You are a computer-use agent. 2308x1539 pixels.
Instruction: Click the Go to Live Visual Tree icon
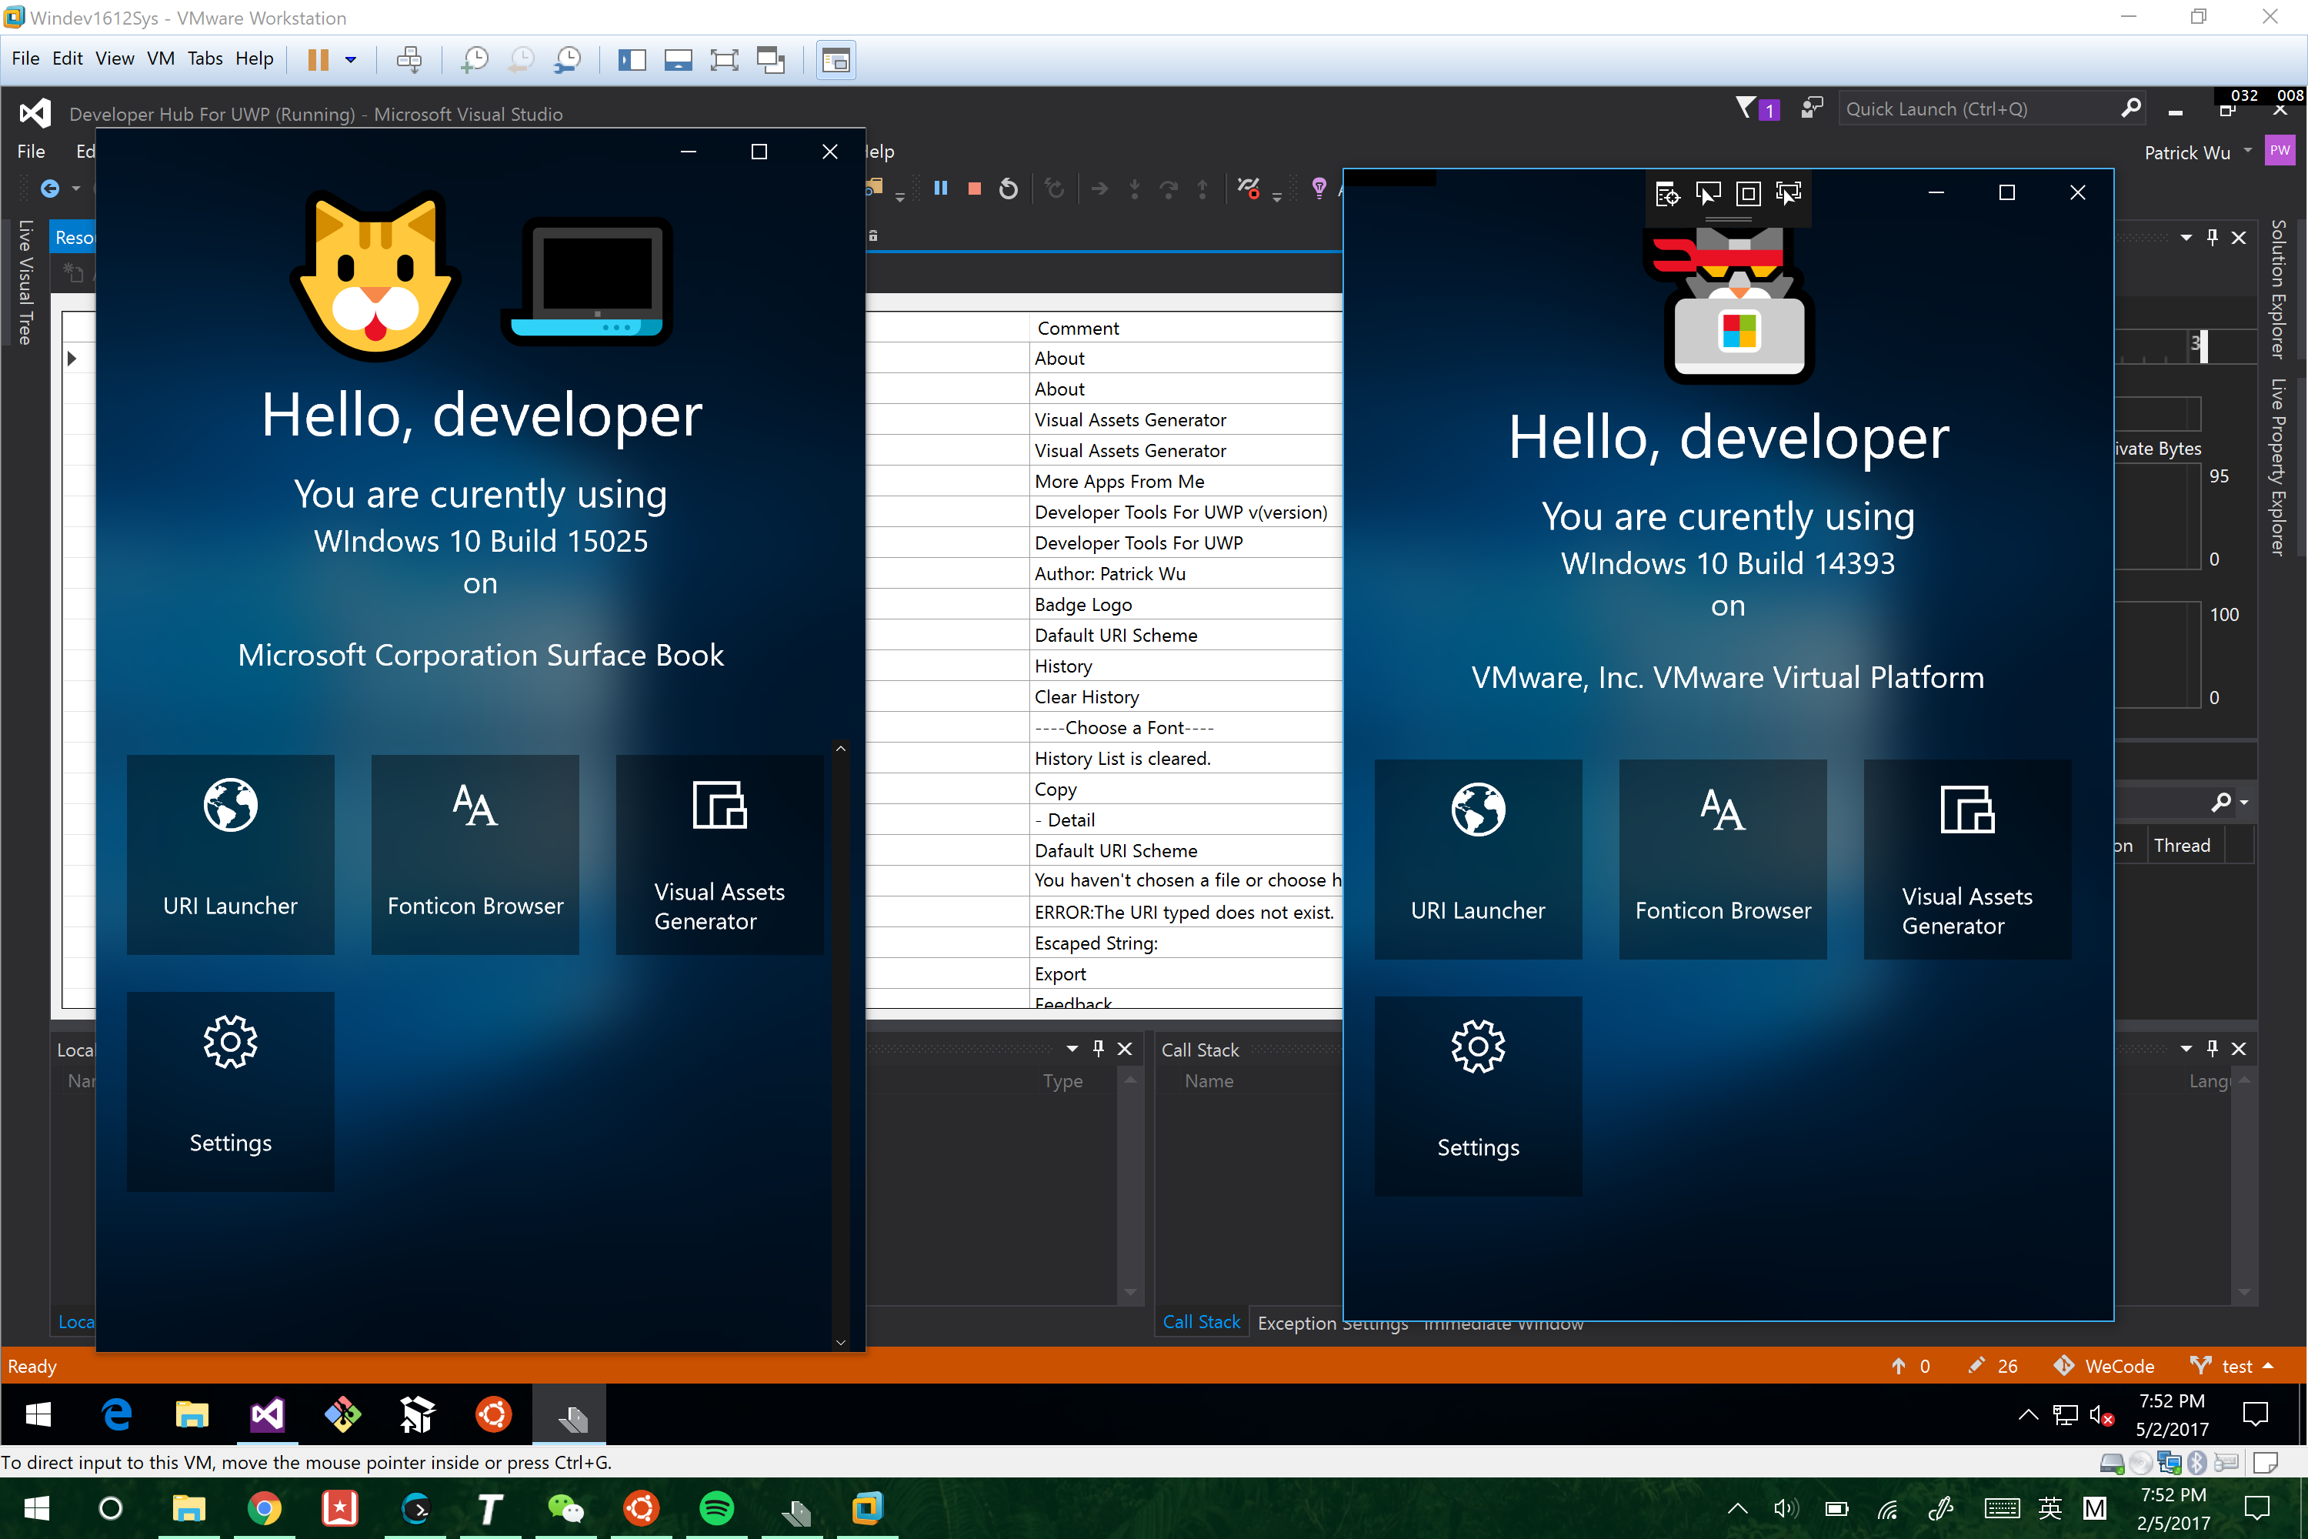(1667, 193)
